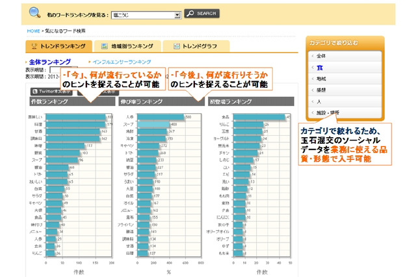This screenshot has width=416, height=277.
Task: Run the SEARCH button
Action: coord(202,13)
